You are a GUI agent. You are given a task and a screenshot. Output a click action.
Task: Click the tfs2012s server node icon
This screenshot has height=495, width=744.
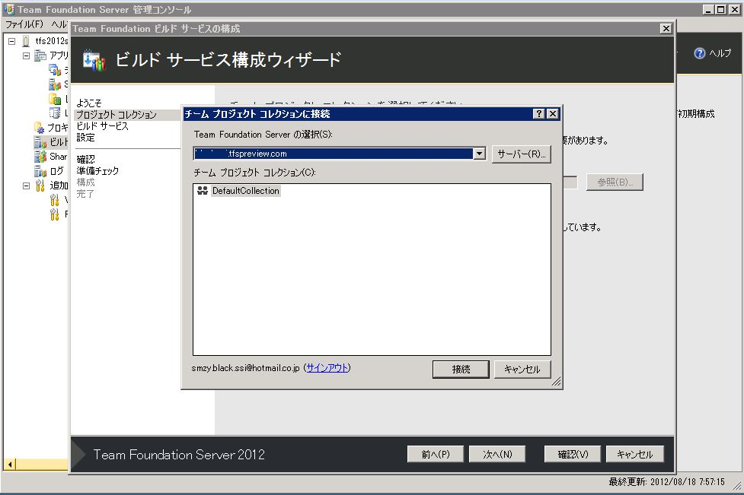point(26,41)
